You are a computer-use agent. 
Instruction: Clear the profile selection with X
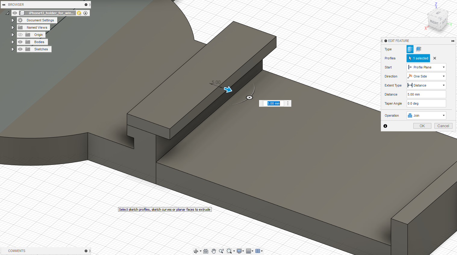[x=435, y=58]
